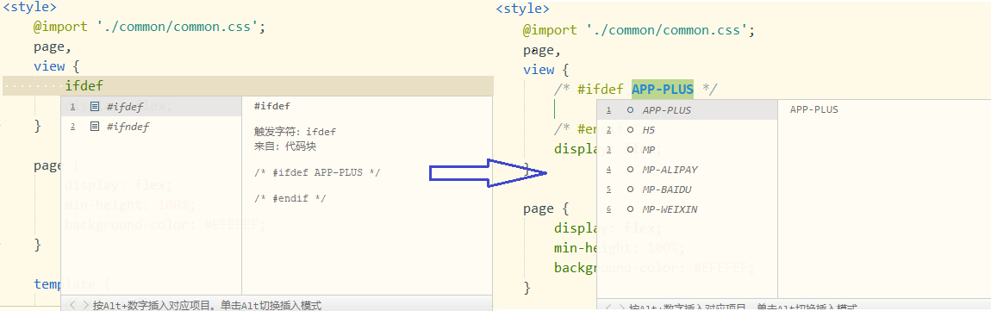Click the highlighted APP-PLUS text in editor

[x=663, y=89]
